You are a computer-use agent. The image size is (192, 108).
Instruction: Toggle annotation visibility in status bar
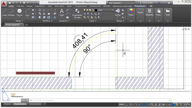tap(156, 105)
